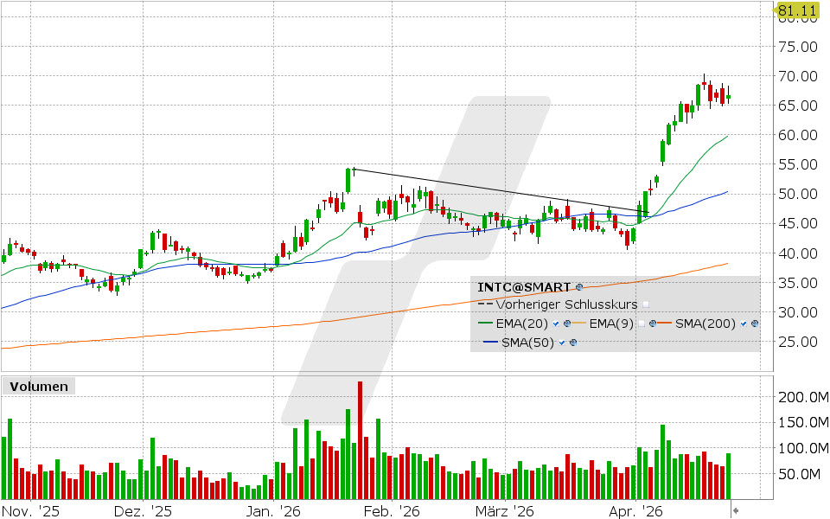This screenshot has width=830, height=519.
Task: Uncheck the EMA(20) checkbox
Action: pos(555,324)
